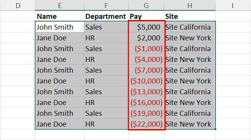Click John Smith in the ($1,000) row
This screenshot has height=140, width=251.
59,48
